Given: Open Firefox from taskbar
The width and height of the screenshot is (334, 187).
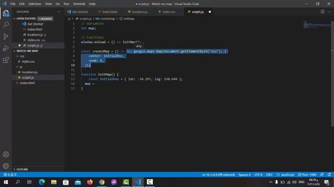Looking at the screenshot, I should point(90,182).
